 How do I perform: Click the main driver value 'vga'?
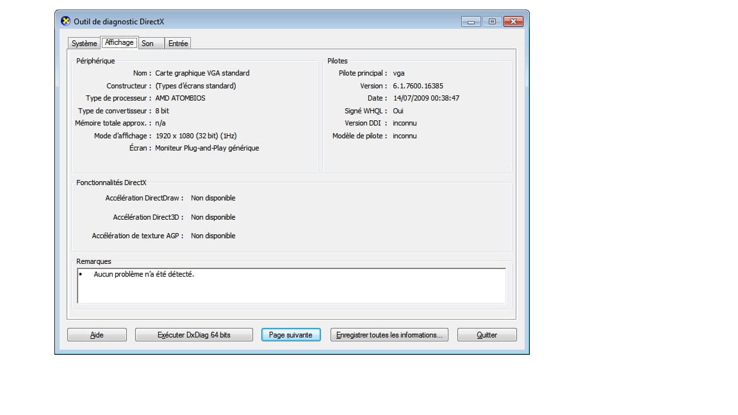tap(398, 73)
